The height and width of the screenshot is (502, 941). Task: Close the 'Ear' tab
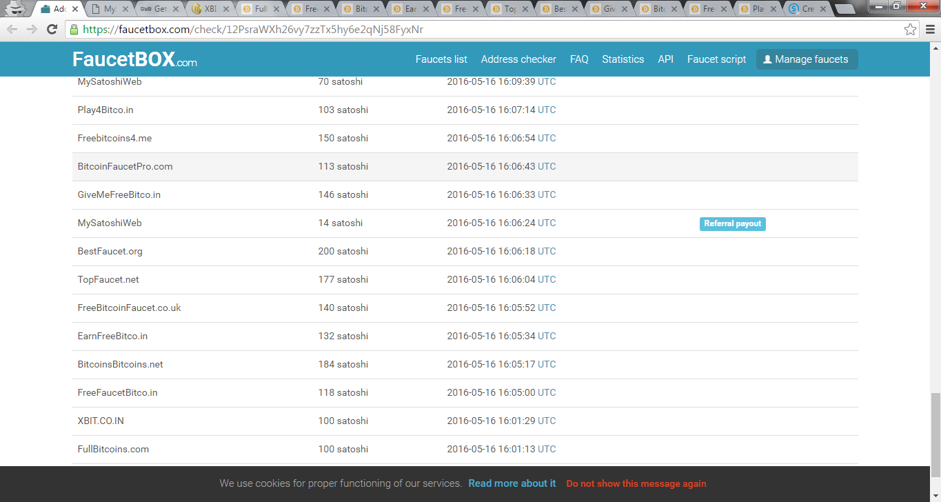click(426, 9)
